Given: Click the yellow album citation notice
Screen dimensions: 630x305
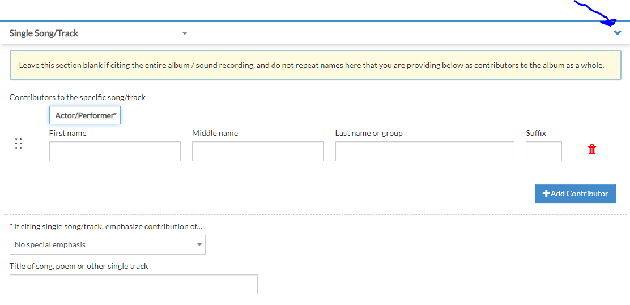Looking at the screenshot, I should (x=316, y=66).
